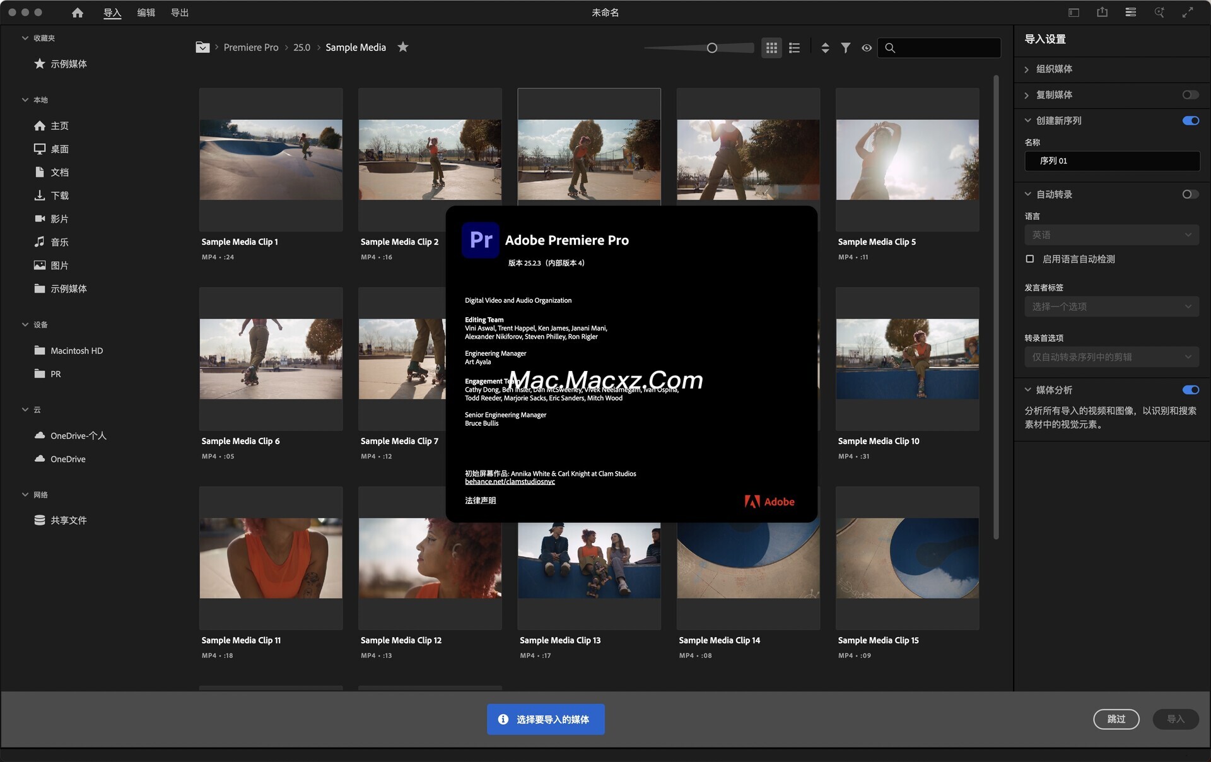Click the media browser vertical scrollbar
This screenshot has height=762, width=1211.
(996, 307)
